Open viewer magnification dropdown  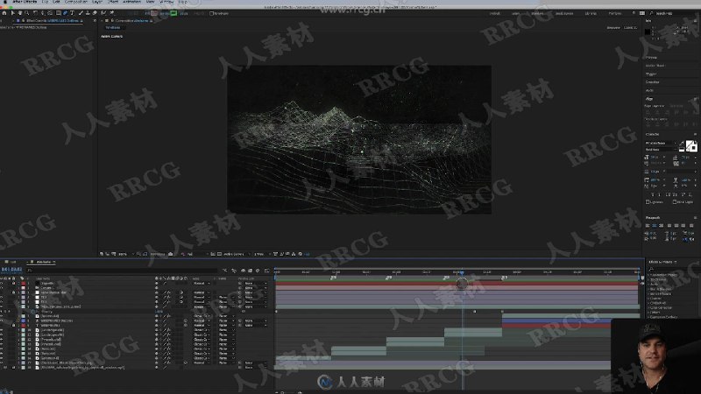(x=125, y=254)
